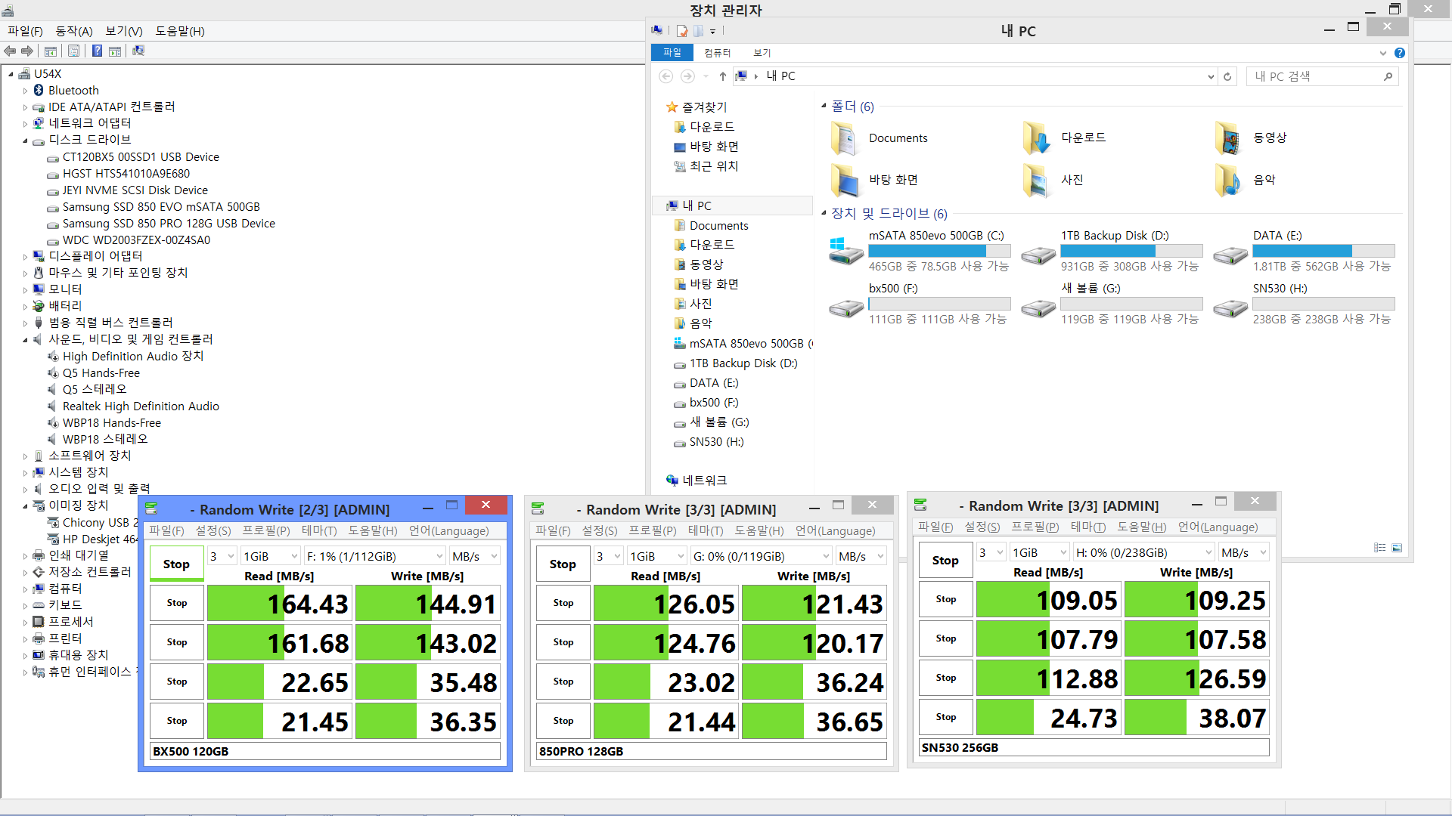Click the large top Stop button in BX500 window
This screenshot has height=816, width=1452.
pyautogui.click(x=176, y=564)
